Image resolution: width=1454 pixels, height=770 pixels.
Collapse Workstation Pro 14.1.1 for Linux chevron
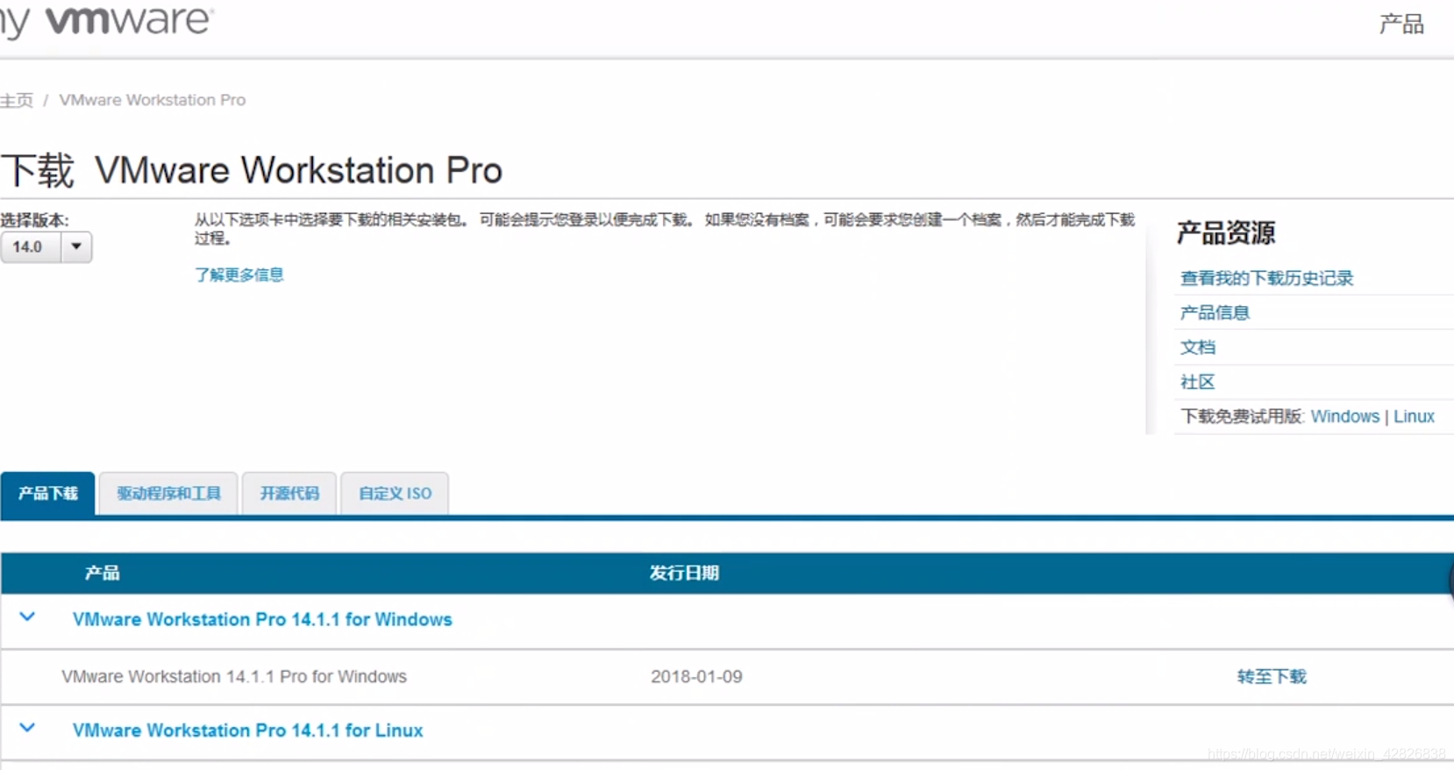coord(27,728)
